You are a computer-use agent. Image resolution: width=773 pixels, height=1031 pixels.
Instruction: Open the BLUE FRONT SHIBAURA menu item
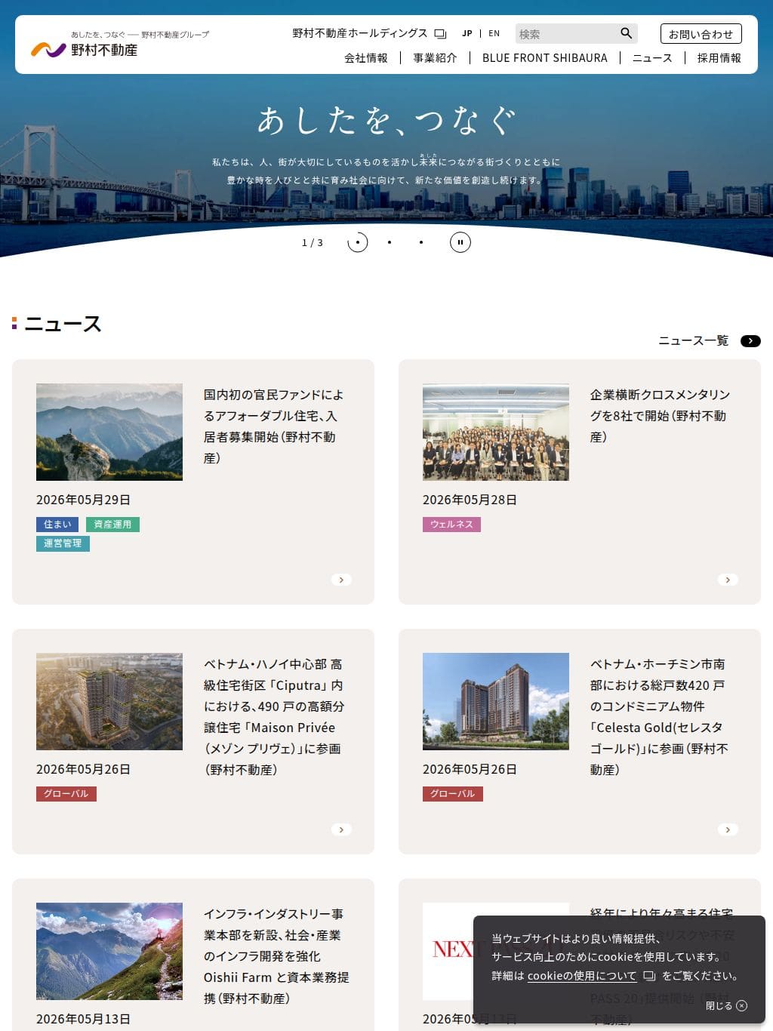coord(545,58)
